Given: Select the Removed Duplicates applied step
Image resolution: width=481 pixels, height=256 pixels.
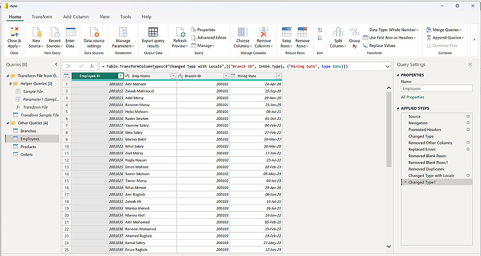Looking at the screenshot, I should tap(426, 169).
